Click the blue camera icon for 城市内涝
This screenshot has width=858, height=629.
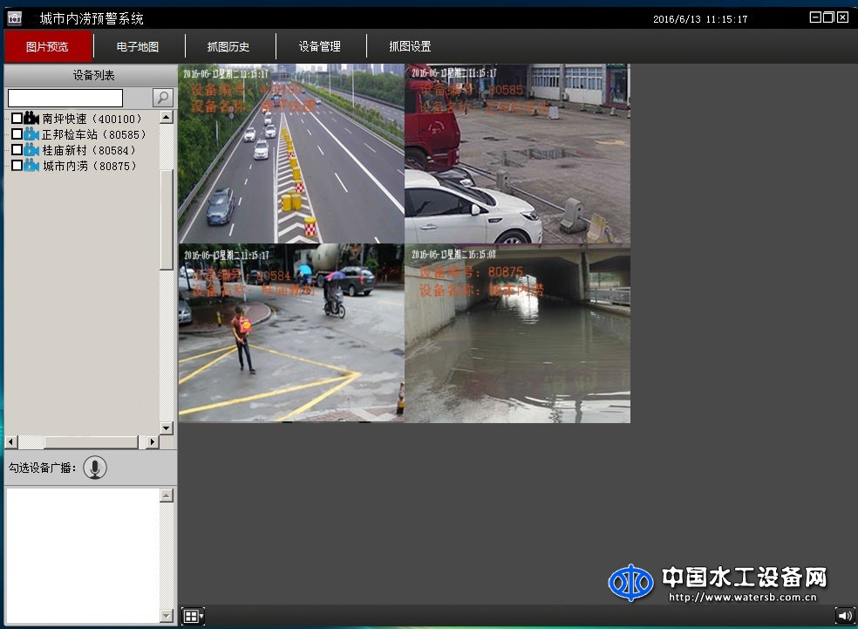tap(31, 166)
